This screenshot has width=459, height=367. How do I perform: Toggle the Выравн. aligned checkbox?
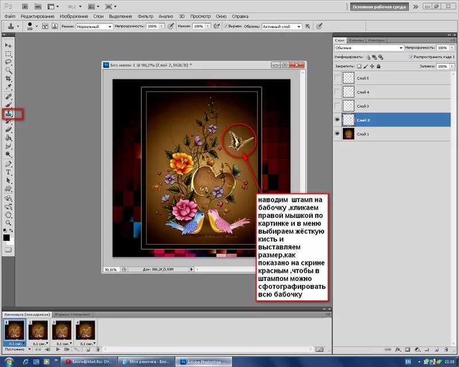(225, 26)
